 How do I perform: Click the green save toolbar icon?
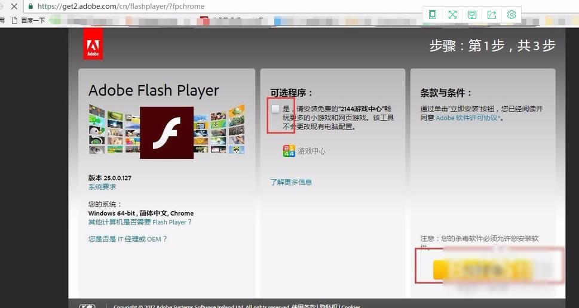coord(472,15)
